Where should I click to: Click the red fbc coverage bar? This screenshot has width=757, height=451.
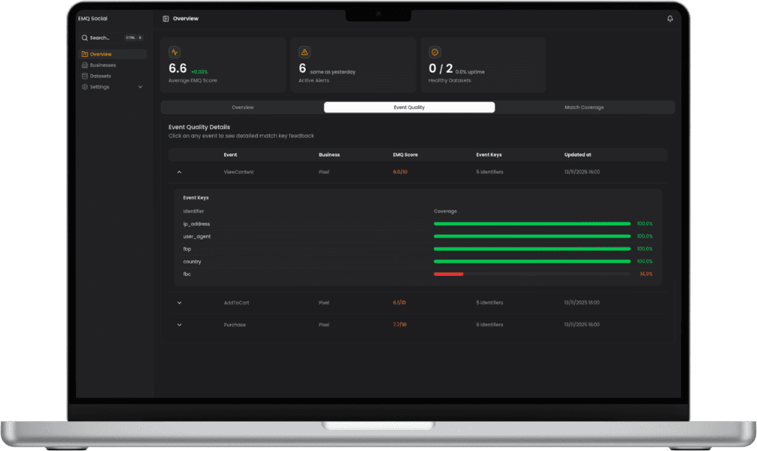(449, 274)
